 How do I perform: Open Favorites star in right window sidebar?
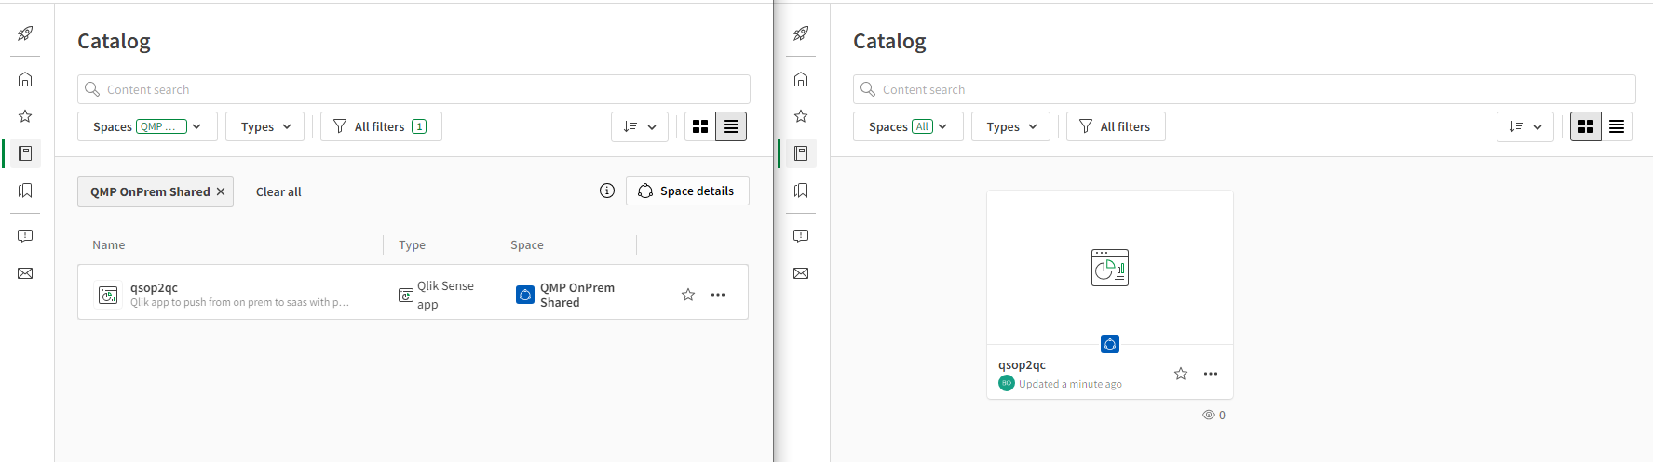[801, 116]
